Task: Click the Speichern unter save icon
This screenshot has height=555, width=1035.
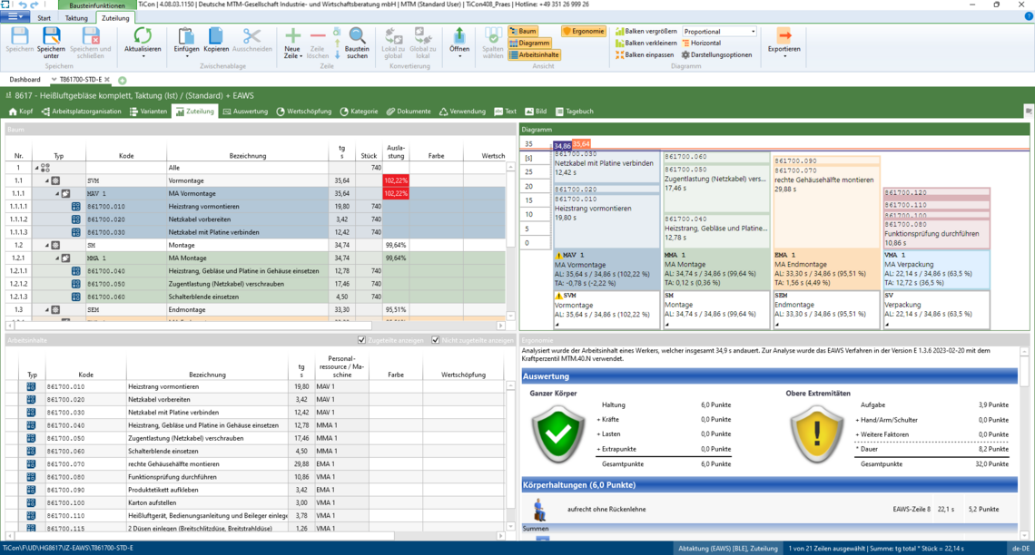Action: point(51,36)
